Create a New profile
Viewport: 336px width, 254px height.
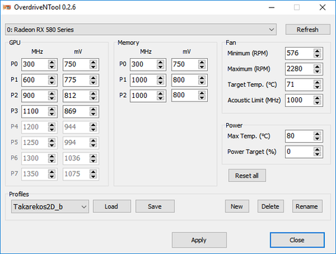click(237, 206)
